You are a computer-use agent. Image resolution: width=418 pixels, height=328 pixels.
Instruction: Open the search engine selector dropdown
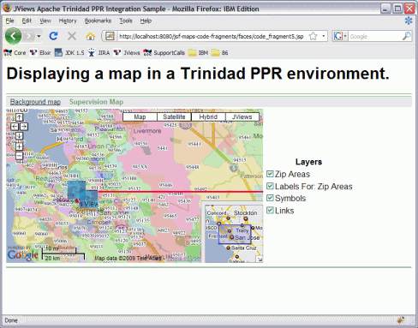point(340,36)
